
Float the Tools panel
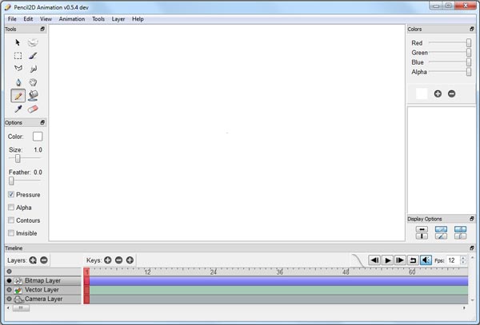point(42,29)
